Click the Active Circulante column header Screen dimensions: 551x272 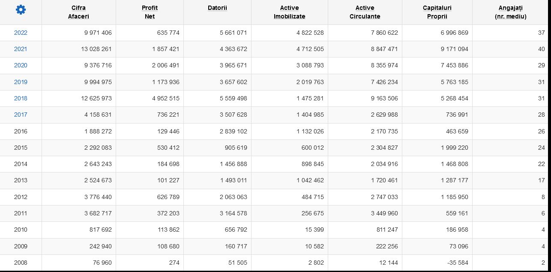click(x=365, y=12)
